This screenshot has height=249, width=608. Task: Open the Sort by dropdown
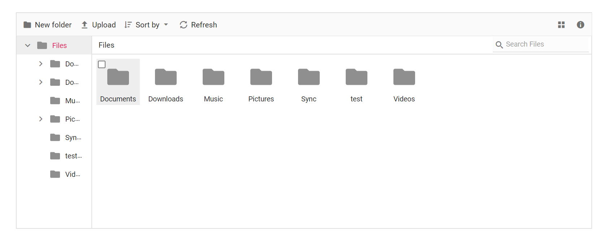pos(146,25)
